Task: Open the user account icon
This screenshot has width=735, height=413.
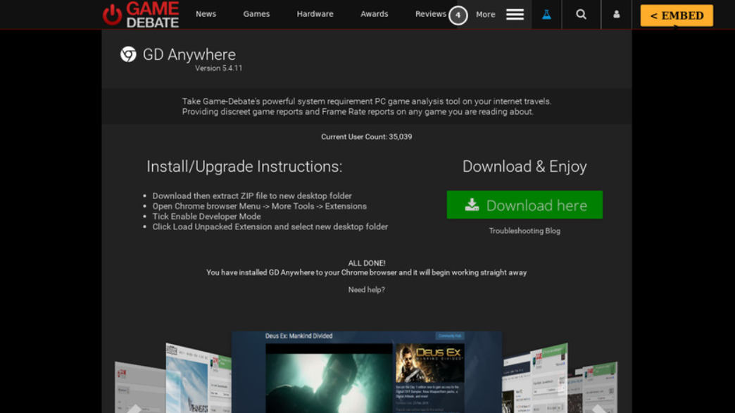Action: tap(617, 15)
